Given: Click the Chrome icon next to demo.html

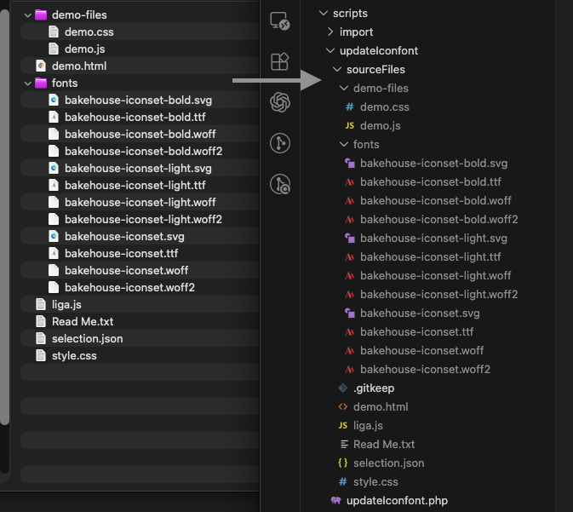Looking at the screenshot, I should click(40, 66).
